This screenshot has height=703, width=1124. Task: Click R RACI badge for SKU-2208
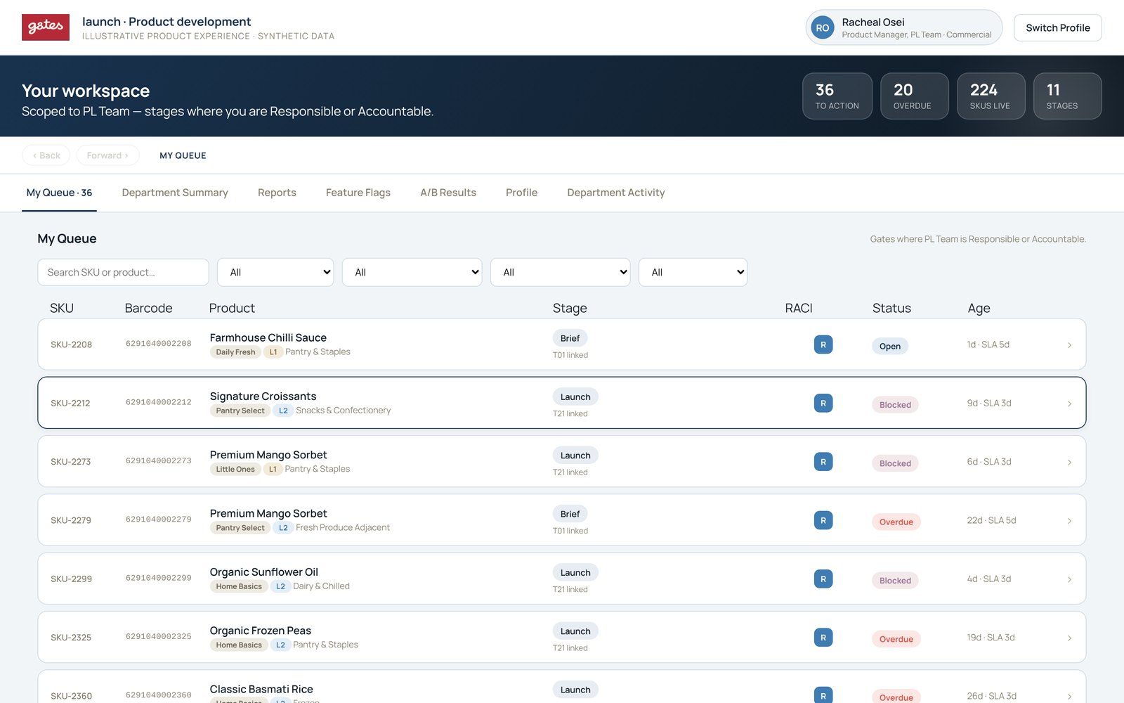pyautogui.click(x=823, y=344)
